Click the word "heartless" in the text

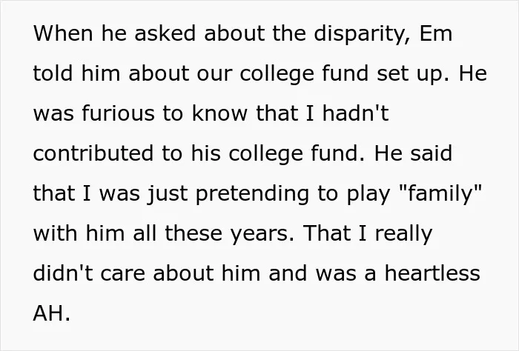[x=432, y=273]
